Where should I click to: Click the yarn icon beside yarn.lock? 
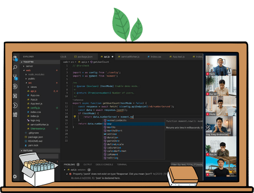coord(26,145)
